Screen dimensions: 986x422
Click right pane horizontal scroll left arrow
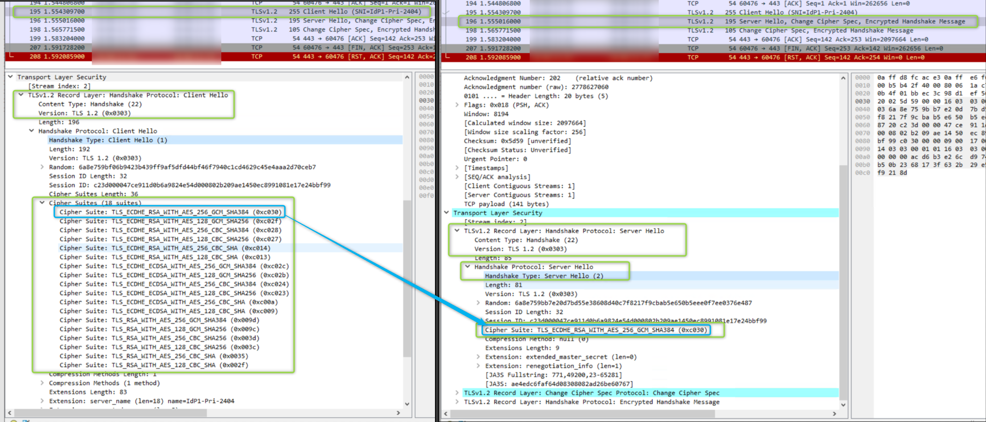click(446, 414)
